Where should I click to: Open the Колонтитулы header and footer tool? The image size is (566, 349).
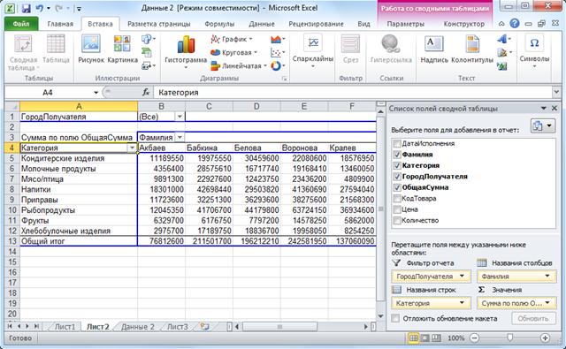pyautogui.click(x=471, y=49)
